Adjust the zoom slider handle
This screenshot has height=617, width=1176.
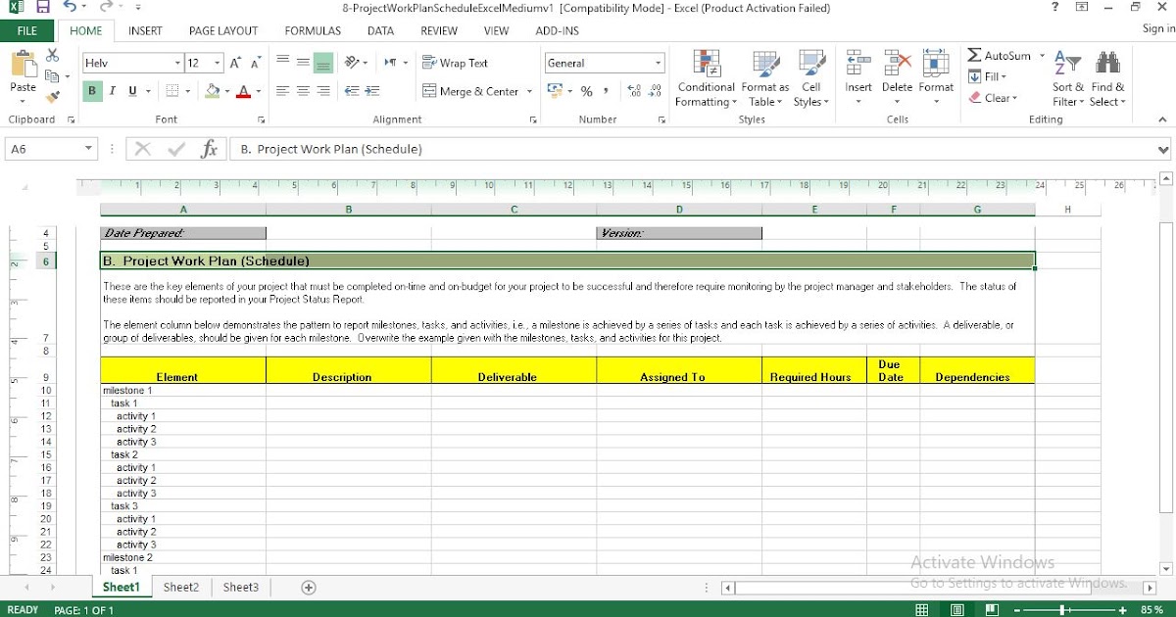[x=1063, y=609]
